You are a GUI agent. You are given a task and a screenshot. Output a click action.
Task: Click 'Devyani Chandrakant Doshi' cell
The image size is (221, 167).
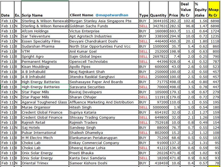(x=104, y=41)
